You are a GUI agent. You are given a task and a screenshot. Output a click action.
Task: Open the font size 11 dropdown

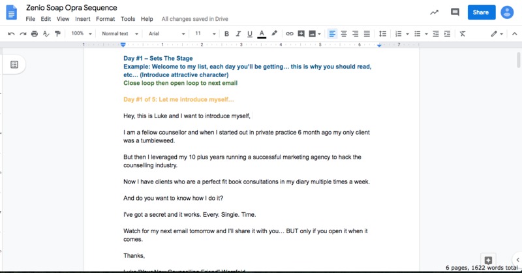coord(205,34)
